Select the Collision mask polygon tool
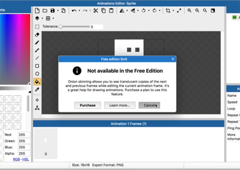Viewport: 240px width, 170px height. click(x=37, y=108)
